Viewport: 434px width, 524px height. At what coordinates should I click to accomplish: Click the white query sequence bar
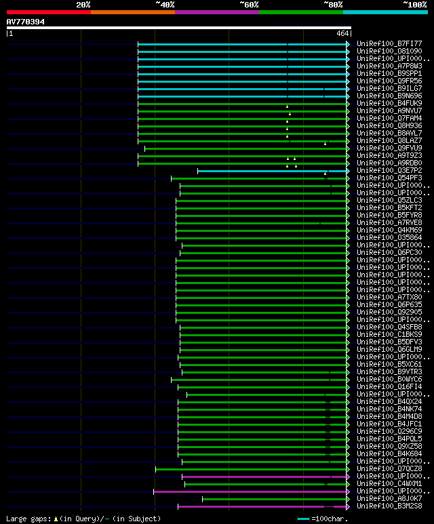179,28
